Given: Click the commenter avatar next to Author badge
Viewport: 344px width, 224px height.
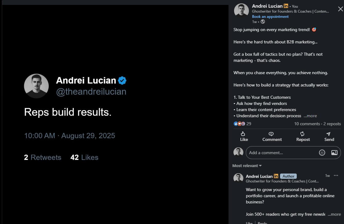Looking at the screenshot, I should (238, 178).
